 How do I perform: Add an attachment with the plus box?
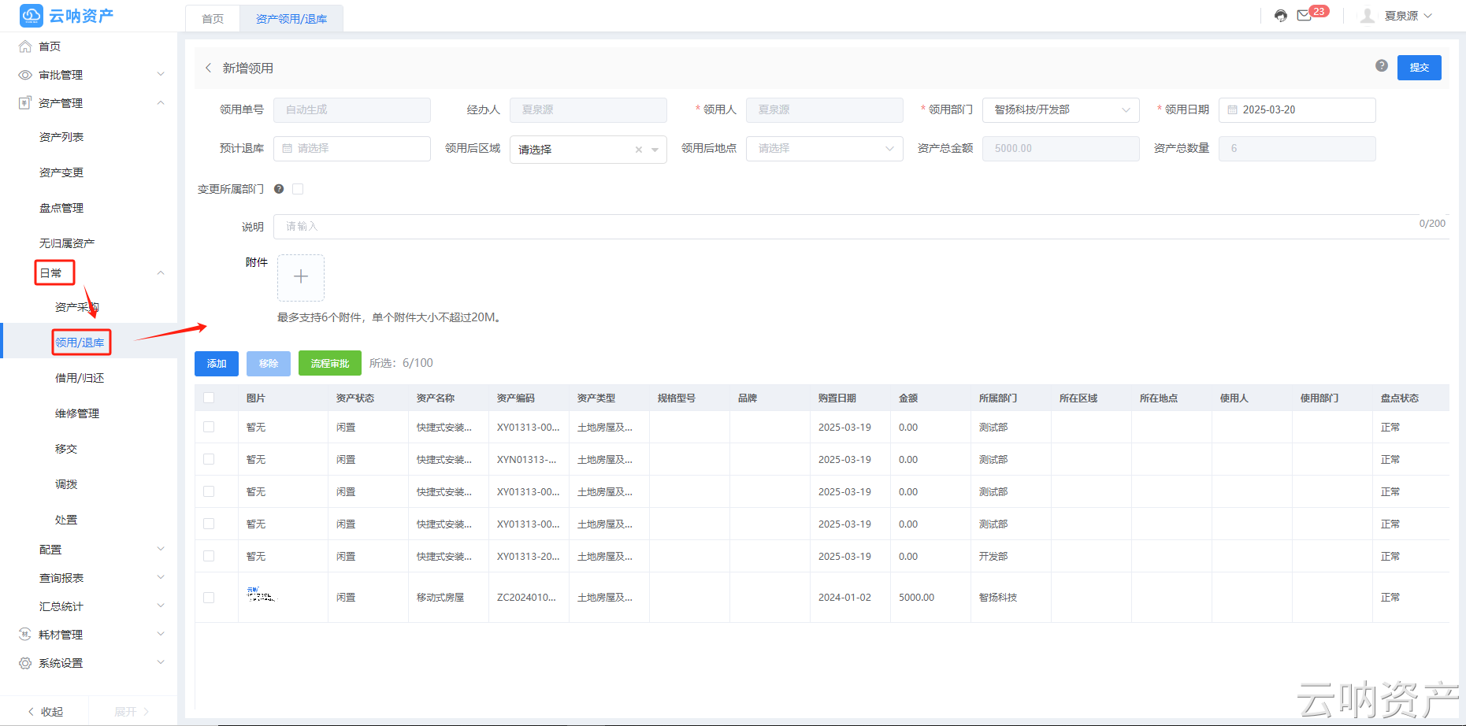(x=301, y=277)
